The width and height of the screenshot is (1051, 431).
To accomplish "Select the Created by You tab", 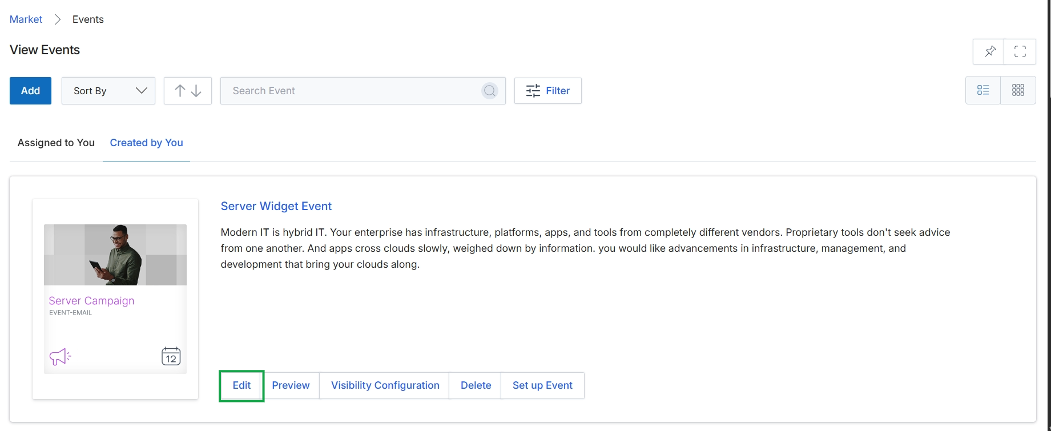I will 146,143.
